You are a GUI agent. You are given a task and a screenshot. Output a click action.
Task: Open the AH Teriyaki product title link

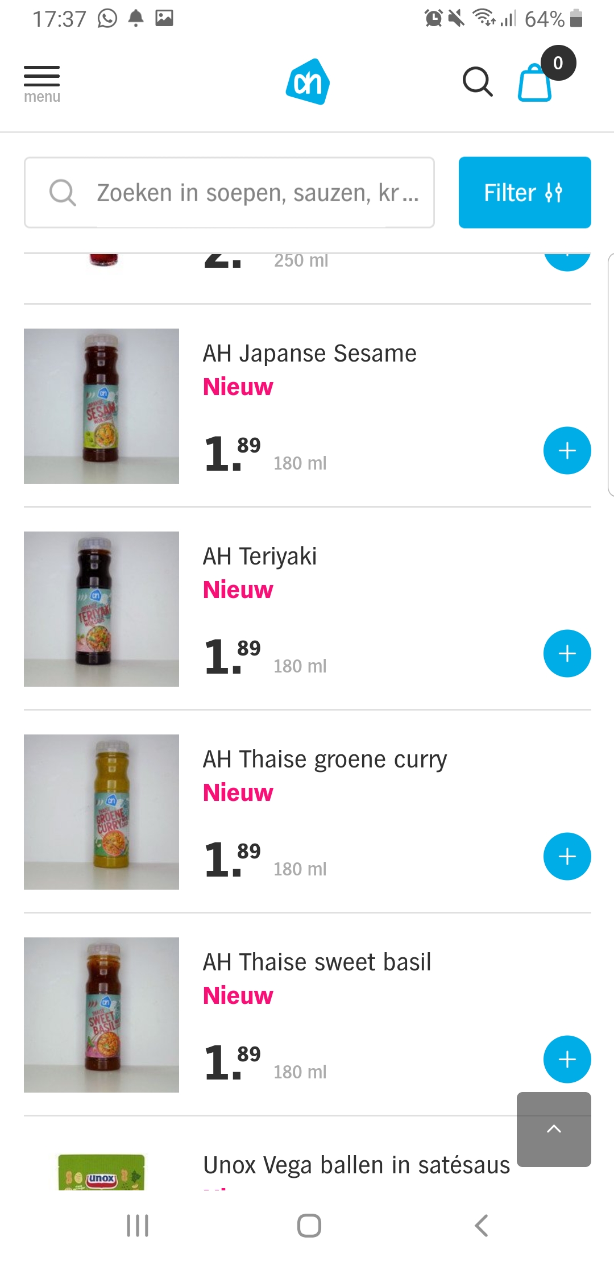click(260, 556)
